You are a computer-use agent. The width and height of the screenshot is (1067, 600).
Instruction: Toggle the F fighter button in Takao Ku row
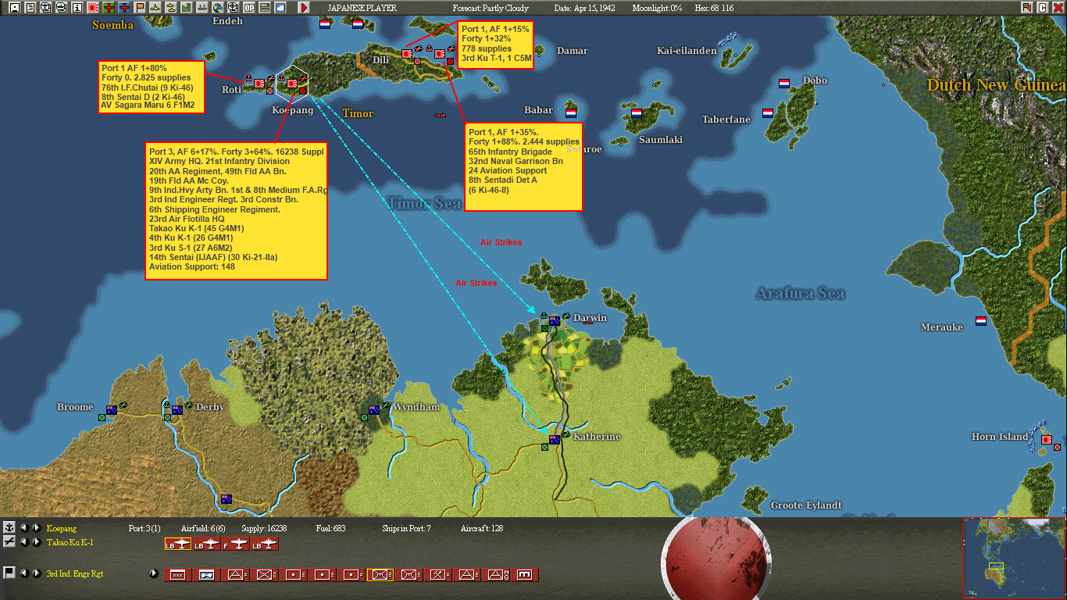(236, 544)
